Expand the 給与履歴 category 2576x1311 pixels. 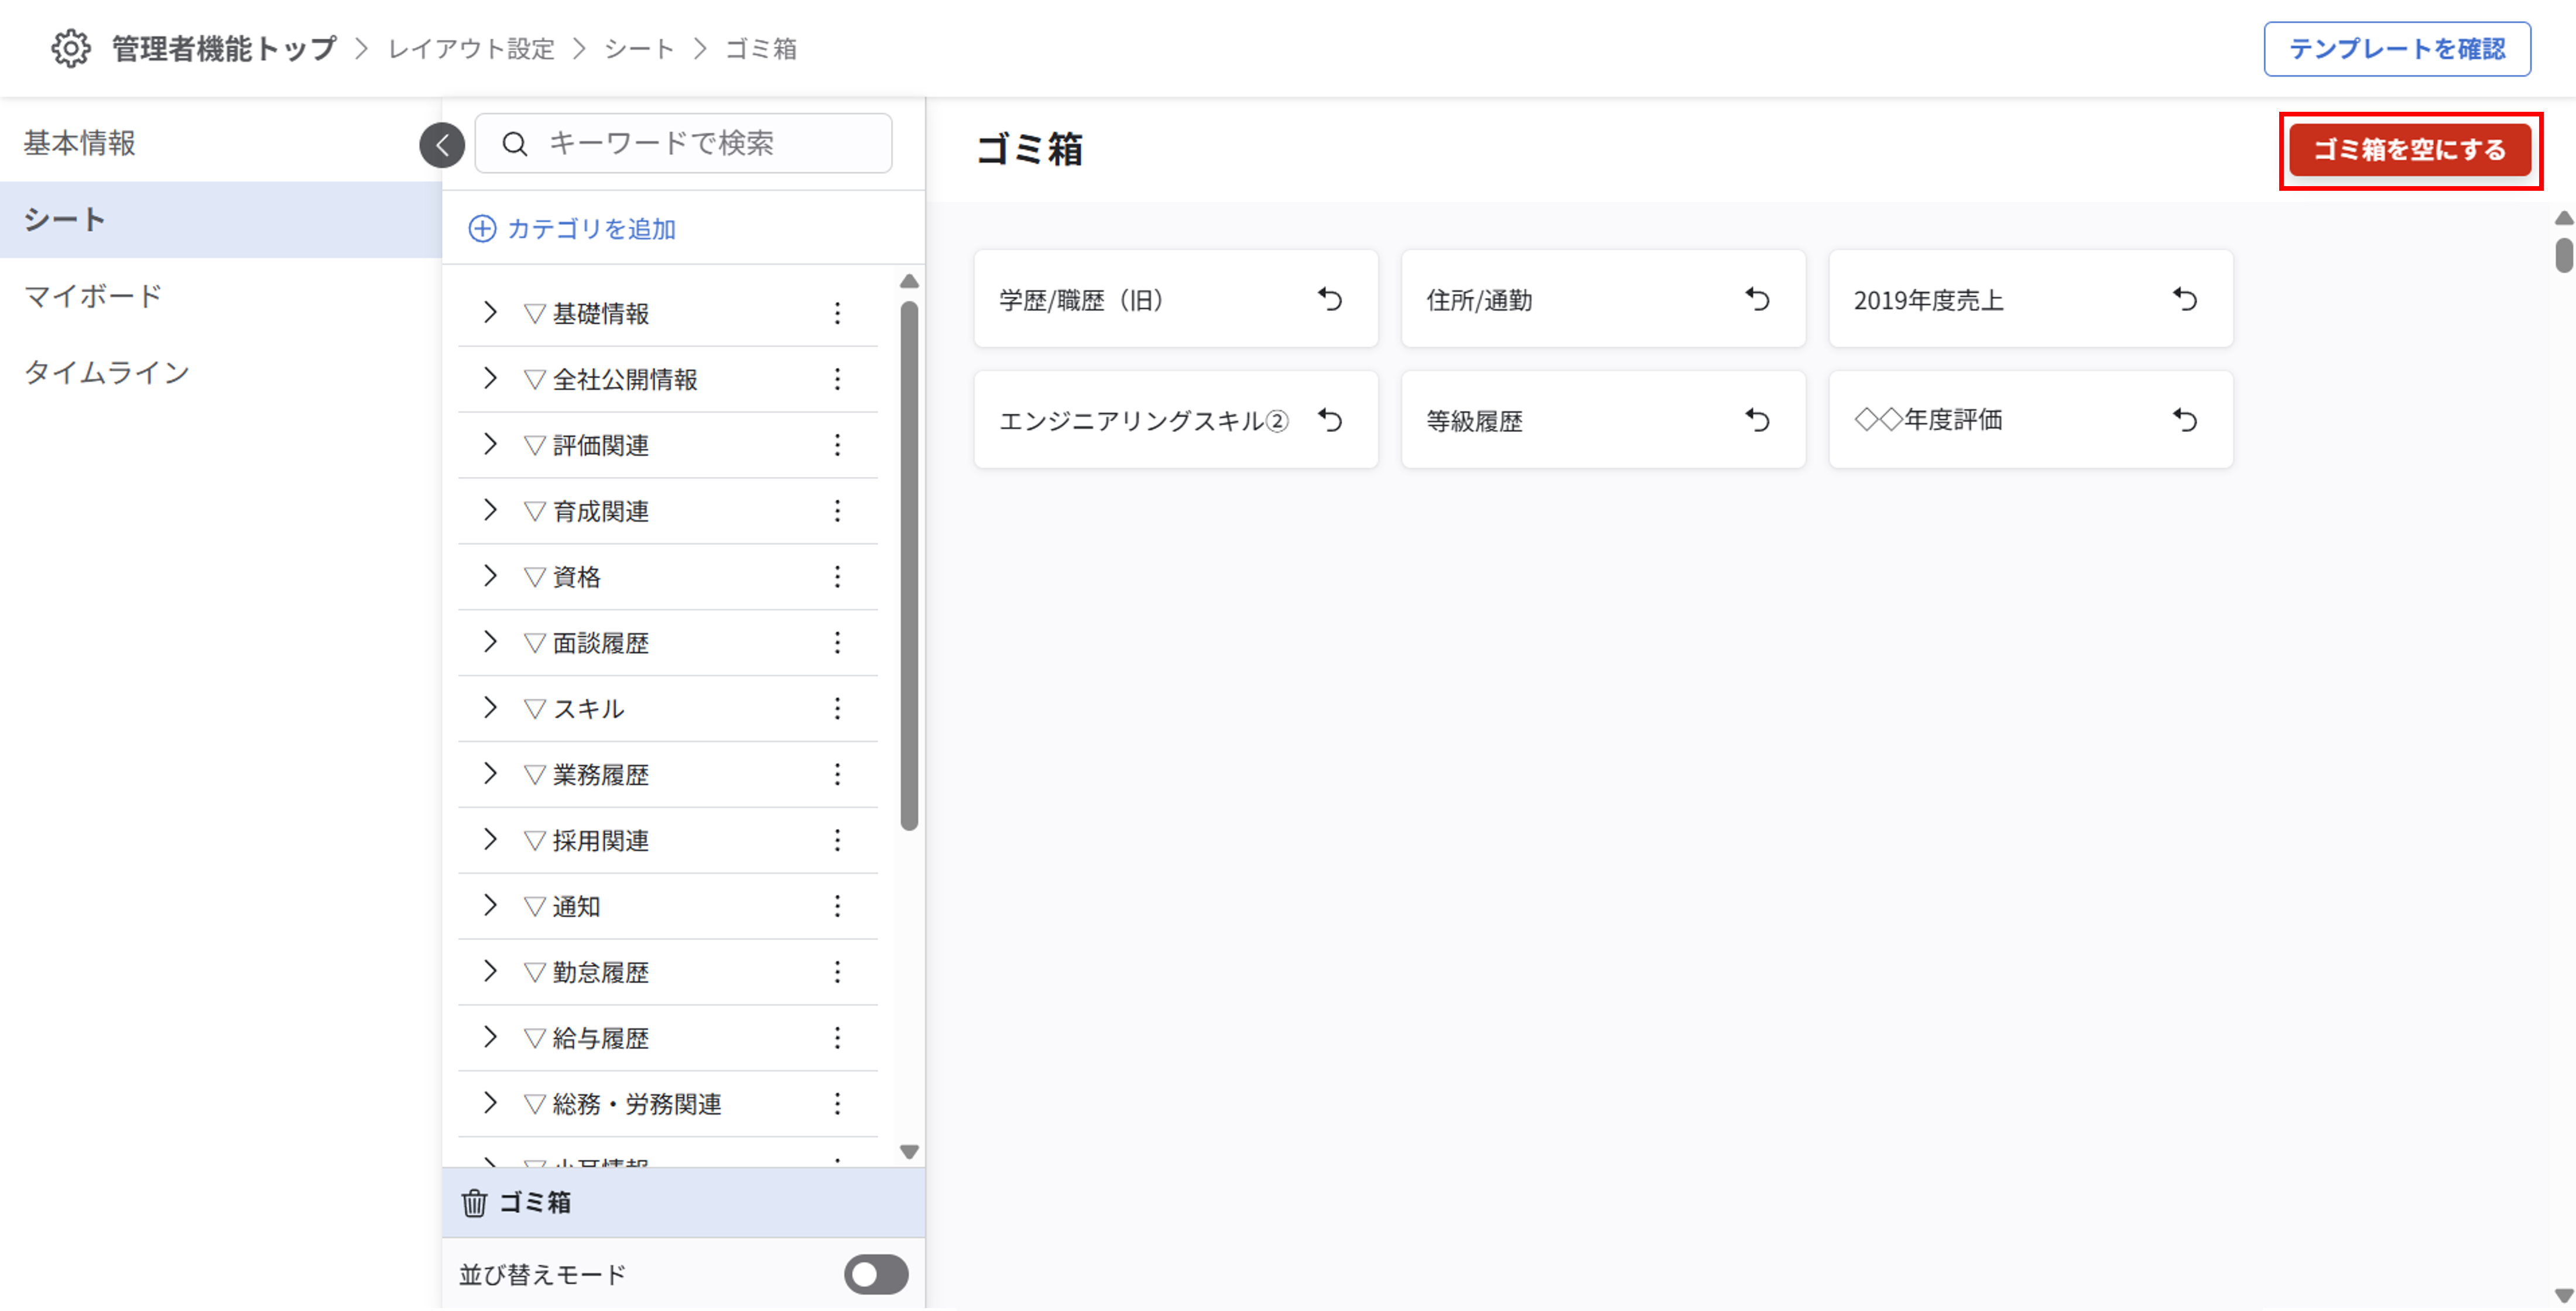click(490, 1038)
